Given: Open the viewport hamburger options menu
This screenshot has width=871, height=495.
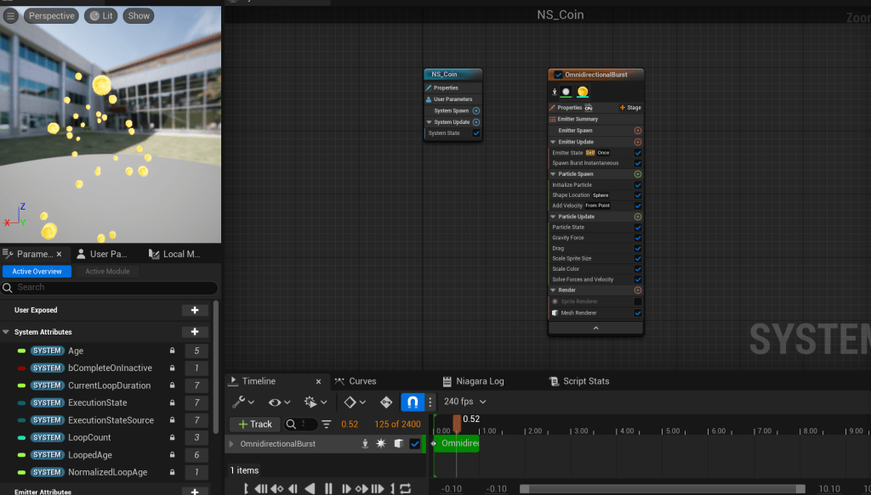Looking at the screenshot, I should pos(11,15).
